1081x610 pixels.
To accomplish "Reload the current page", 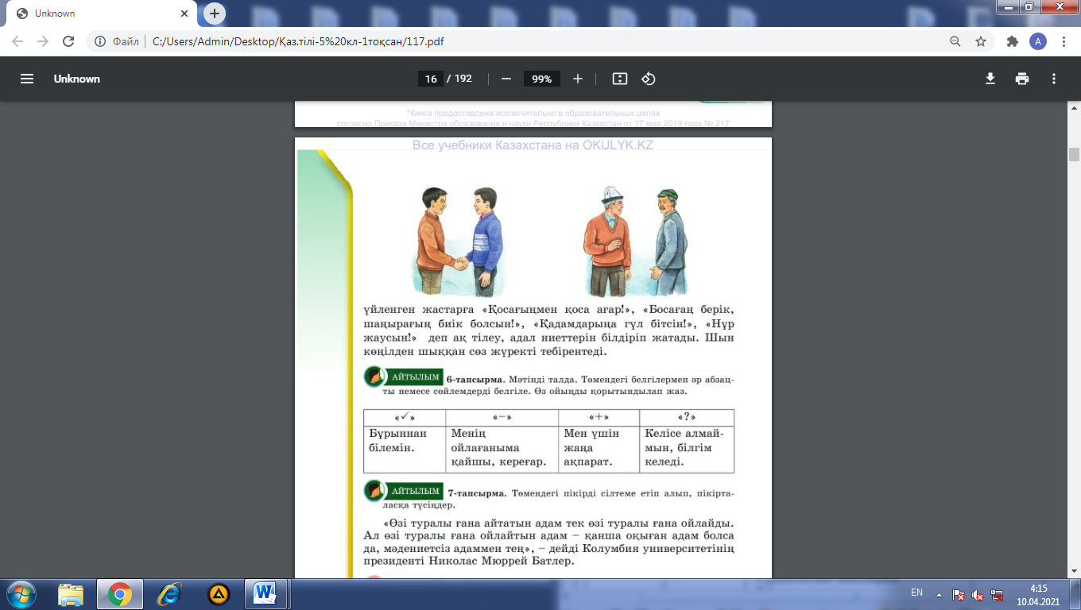I will (68, 41).
